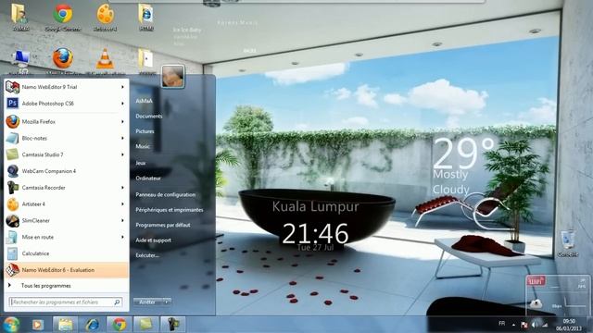Click the user account picture in Start menu
The height and width of the screenshot is (333, 593).
pyautogui.click(x=173, y=77)
